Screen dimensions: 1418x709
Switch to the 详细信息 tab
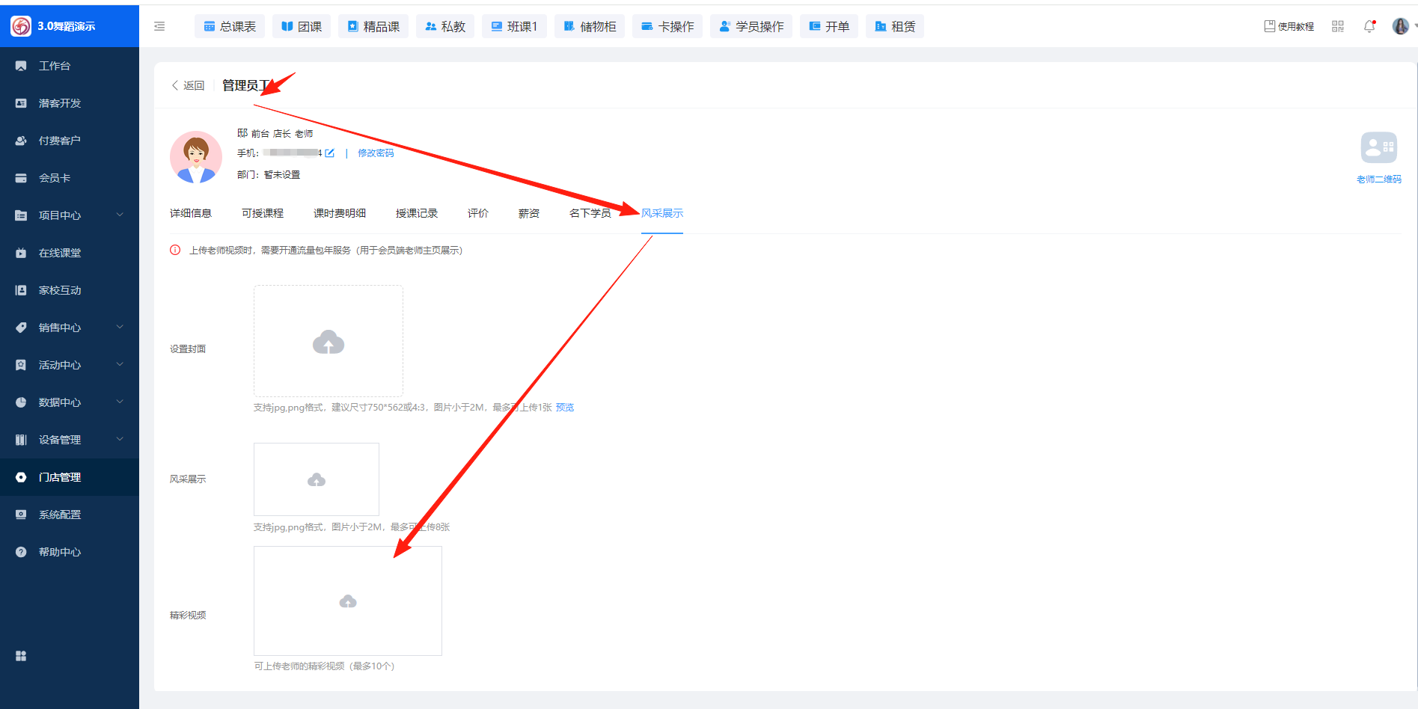pyautogui.click(x=191, y=213)
